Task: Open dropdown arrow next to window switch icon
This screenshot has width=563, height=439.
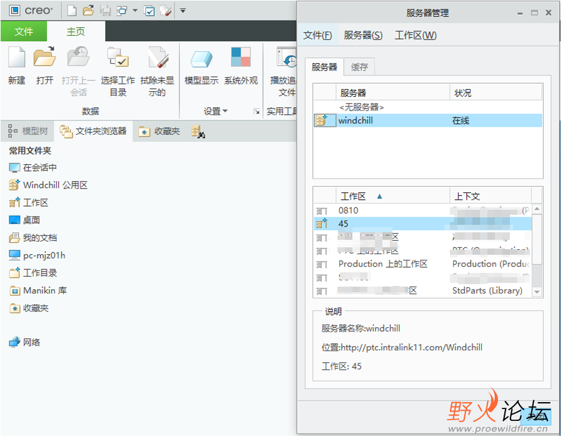Action: pyautogui.click(x=135, y=11)
